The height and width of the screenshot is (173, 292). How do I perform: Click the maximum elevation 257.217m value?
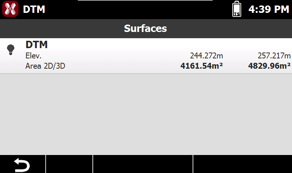274,55
